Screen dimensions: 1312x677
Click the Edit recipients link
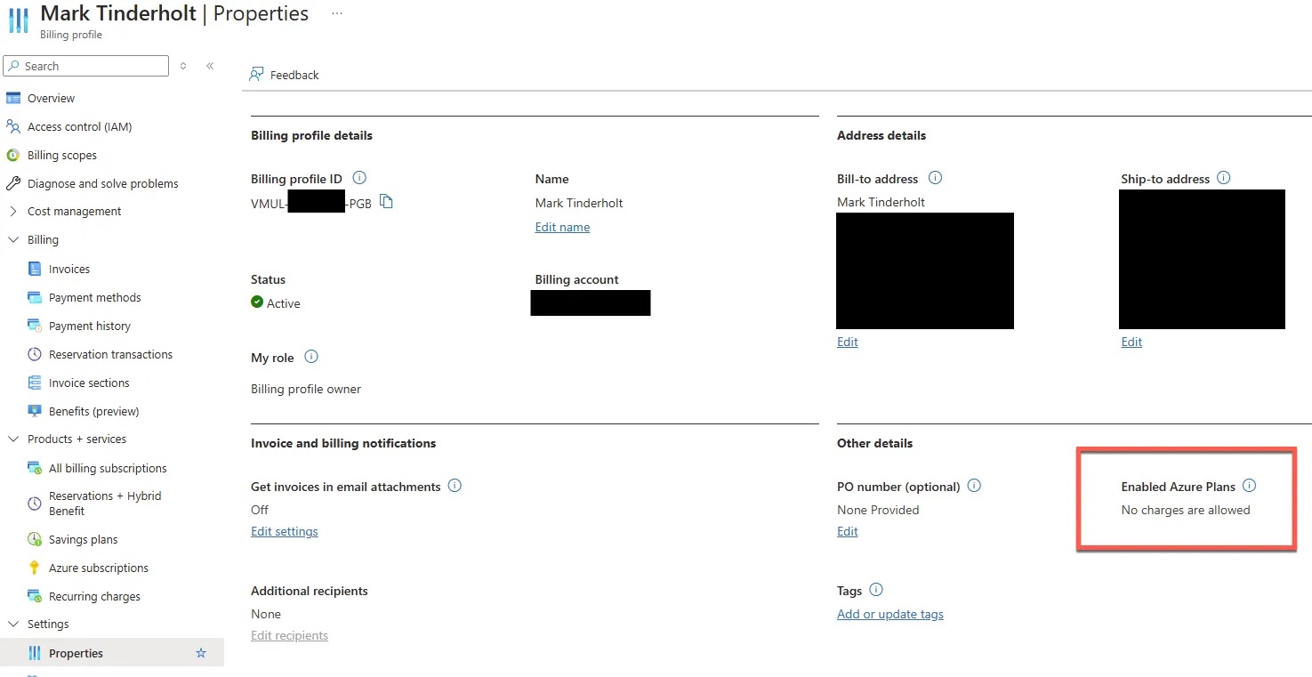[x=289, y=635]
